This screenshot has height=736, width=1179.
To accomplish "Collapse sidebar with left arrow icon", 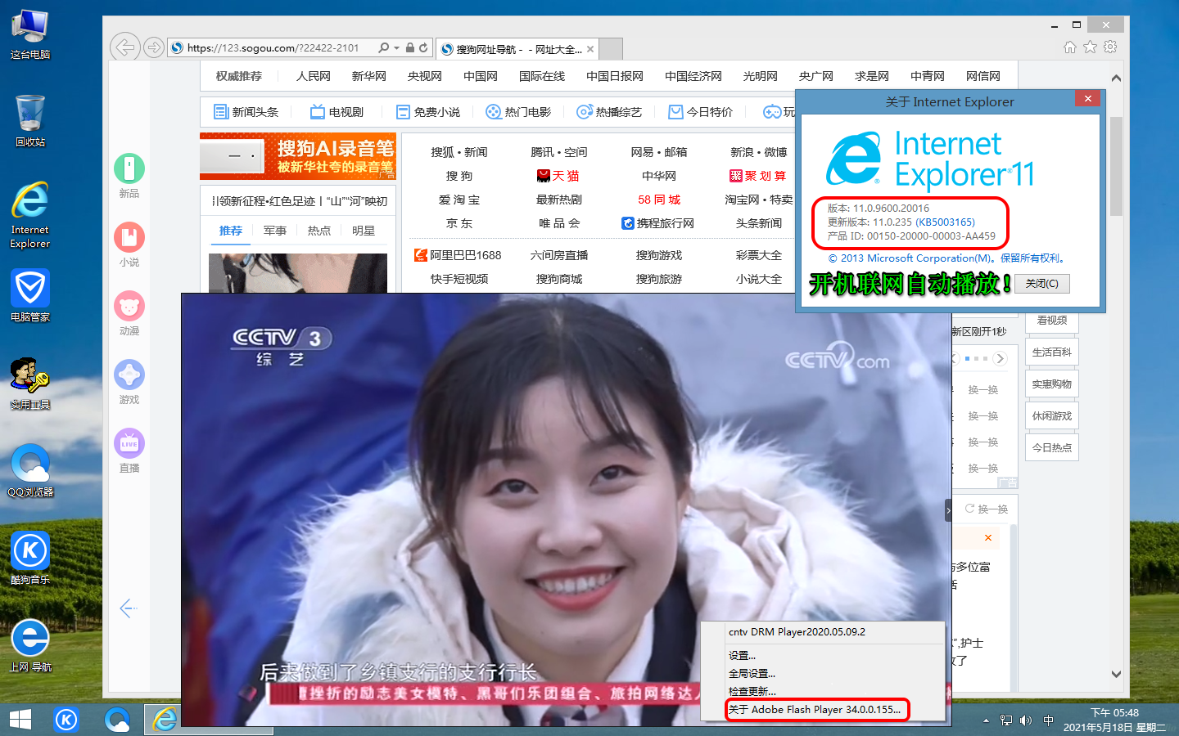I will tap(128, 608).
